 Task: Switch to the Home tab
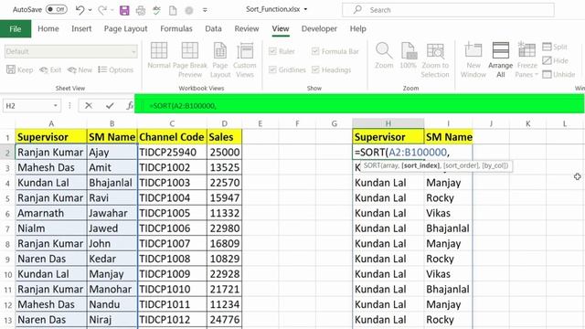48,28
